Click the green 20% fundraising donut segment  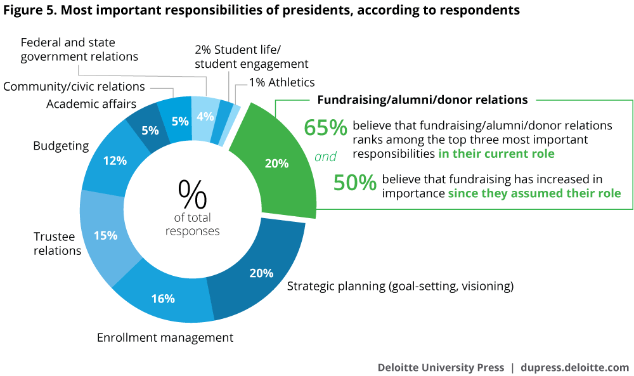276,162
